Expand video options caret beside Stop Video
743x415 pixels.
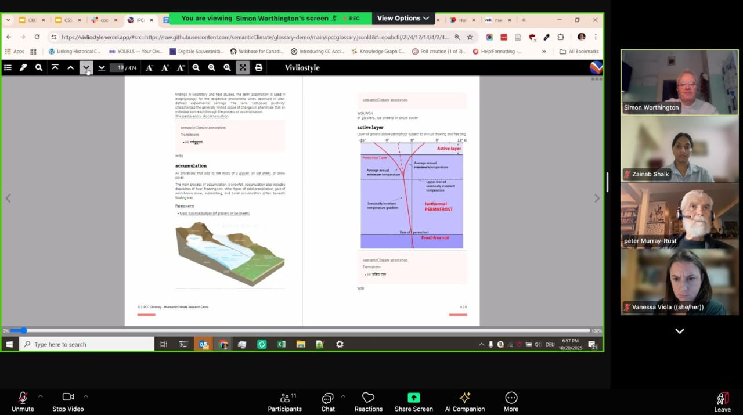tap(86, 396)
